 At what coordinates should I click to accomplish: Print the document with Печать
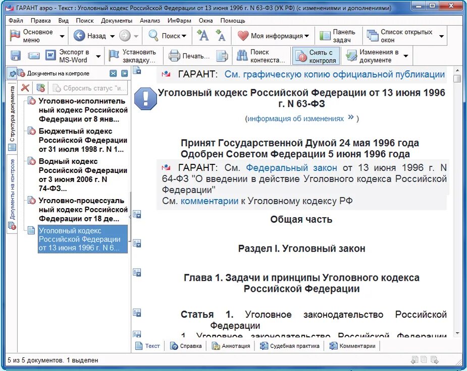click(189, 56)
